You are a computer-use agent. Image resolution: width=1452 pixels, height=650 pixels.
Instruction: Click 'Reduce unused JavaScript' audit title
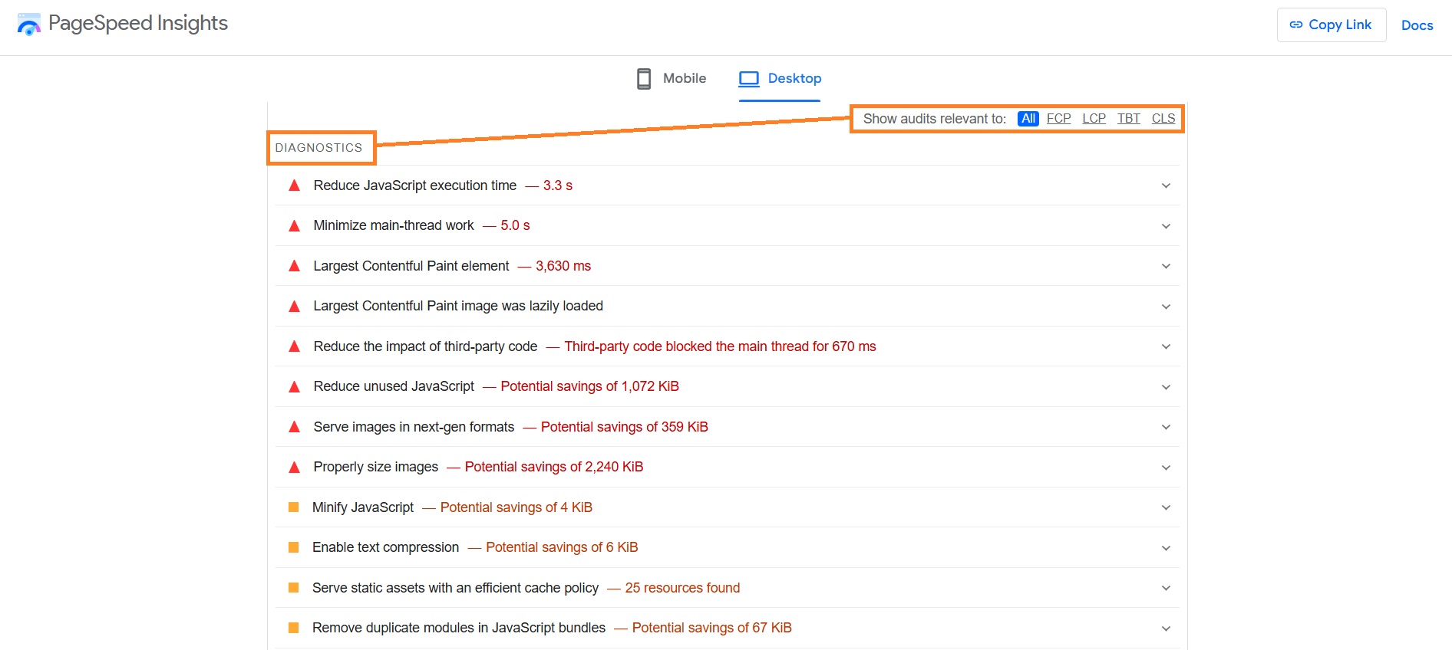click(x=394, y=386)
